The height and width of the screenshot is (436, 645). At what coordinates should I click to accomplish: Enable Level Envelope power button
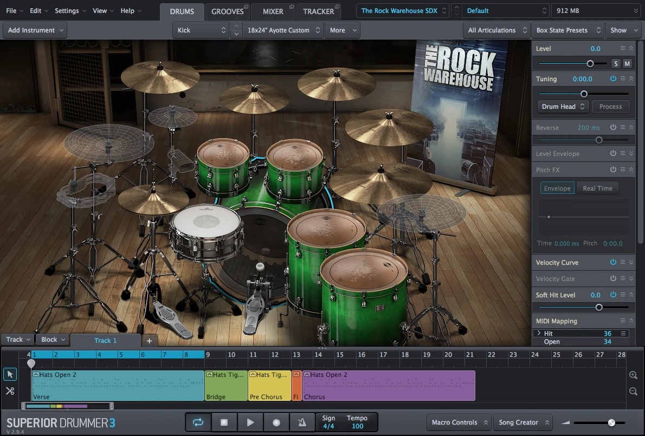[x=613, y=153]
